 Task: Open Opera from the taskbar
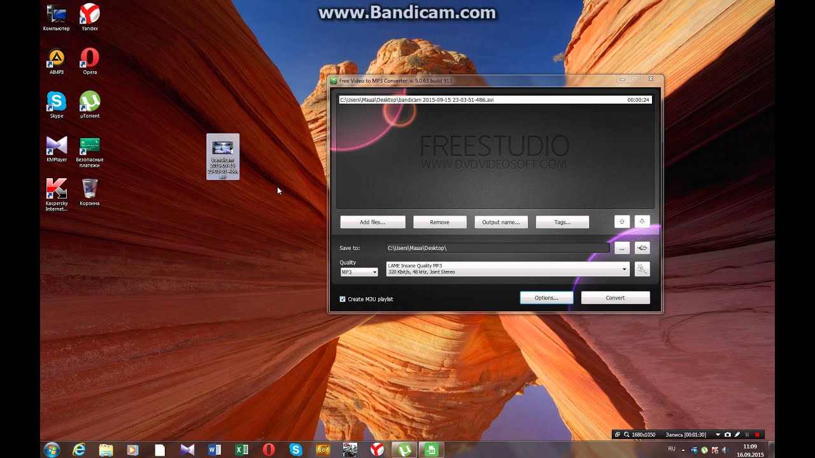269,450
